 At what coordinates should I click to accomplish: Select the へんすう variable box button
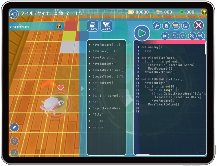coord(93,26)
